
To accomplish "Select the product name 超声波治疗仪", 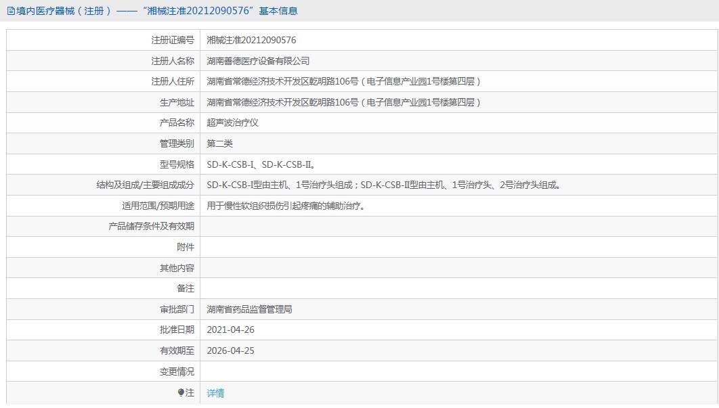I will pyautogui.click(x=232, y=123).
